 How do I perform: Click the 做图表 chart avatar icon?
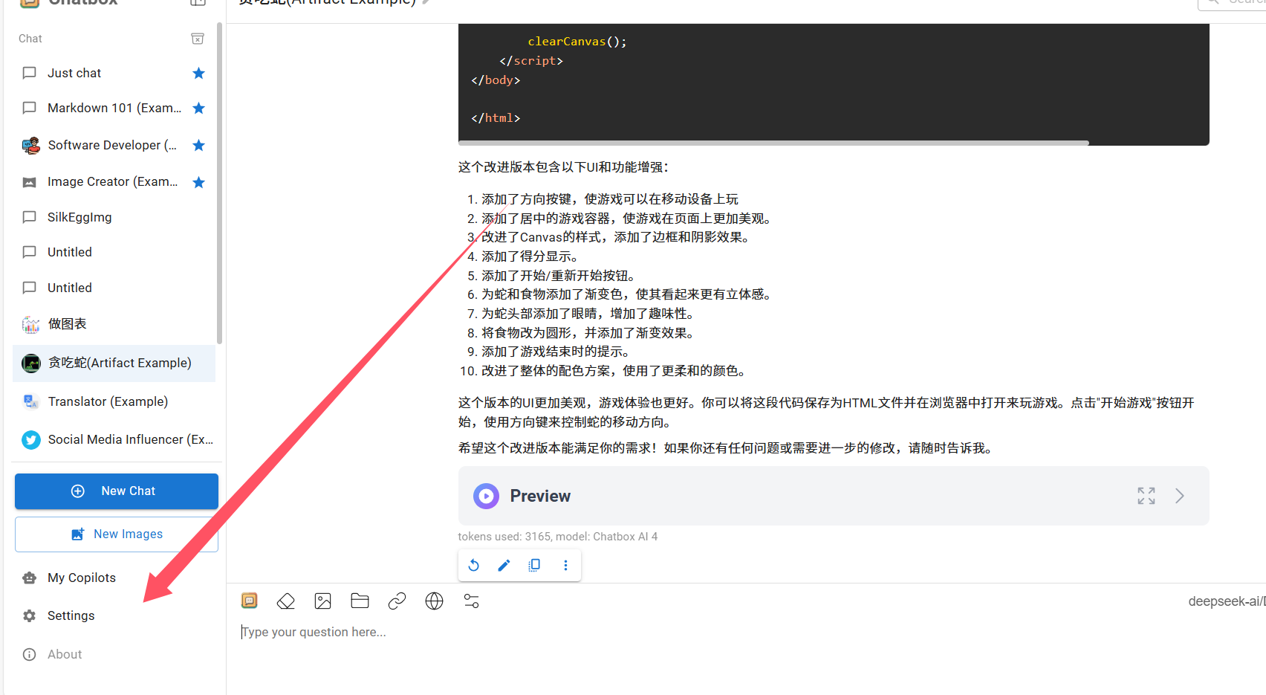pos(30,324)
